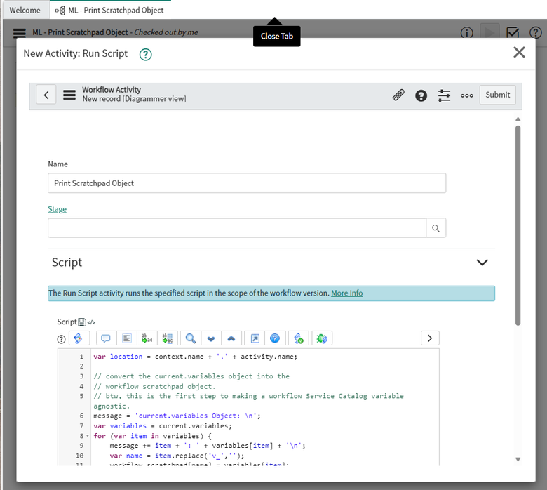547x490 pixels.
Task: Show workflow properties info icon
Action: (467, 33)
